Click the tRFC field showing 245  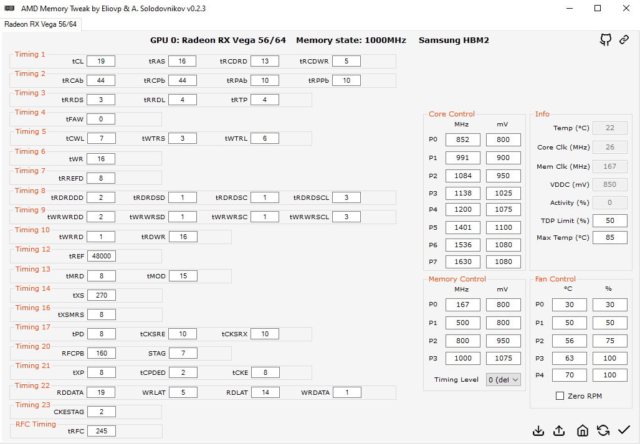coord(101,431)
